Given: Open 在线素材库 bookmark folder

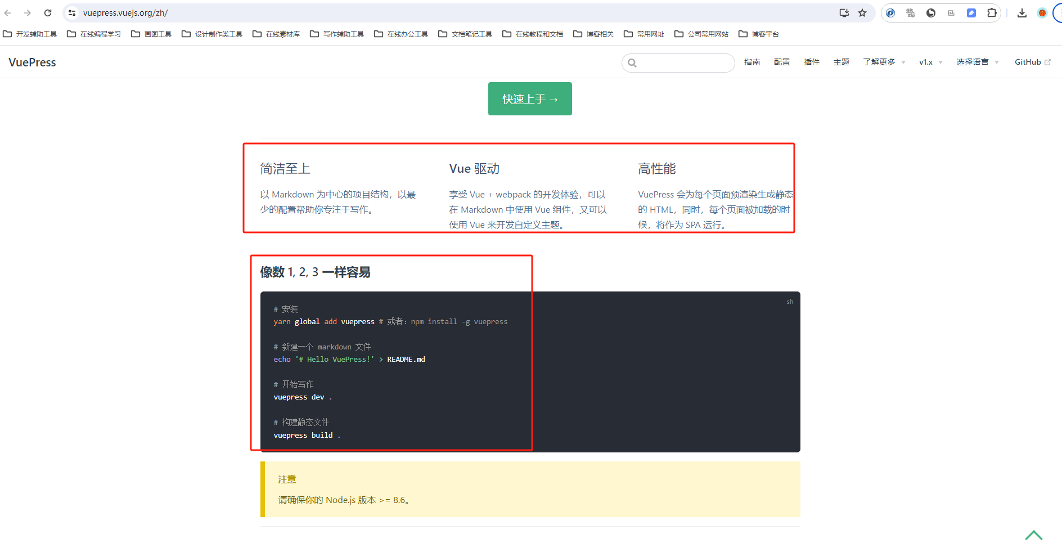Looking at the screenshot, I should [276, 34].
